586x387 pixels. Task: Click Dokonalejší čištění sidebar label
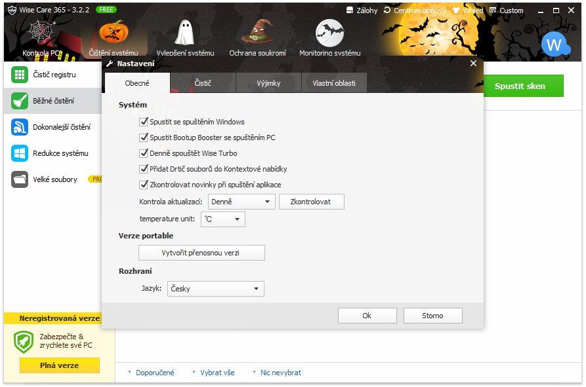[x=62, y=127]
